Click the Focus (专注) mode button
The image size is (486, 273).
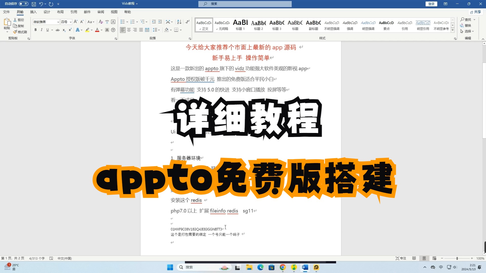(x=401, y=258)
